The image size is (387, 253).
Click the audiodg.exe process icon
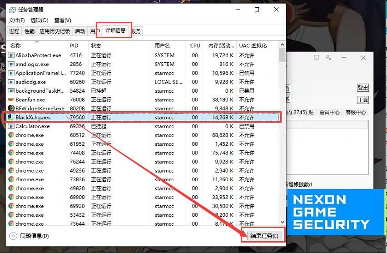[x=11, y=82]
